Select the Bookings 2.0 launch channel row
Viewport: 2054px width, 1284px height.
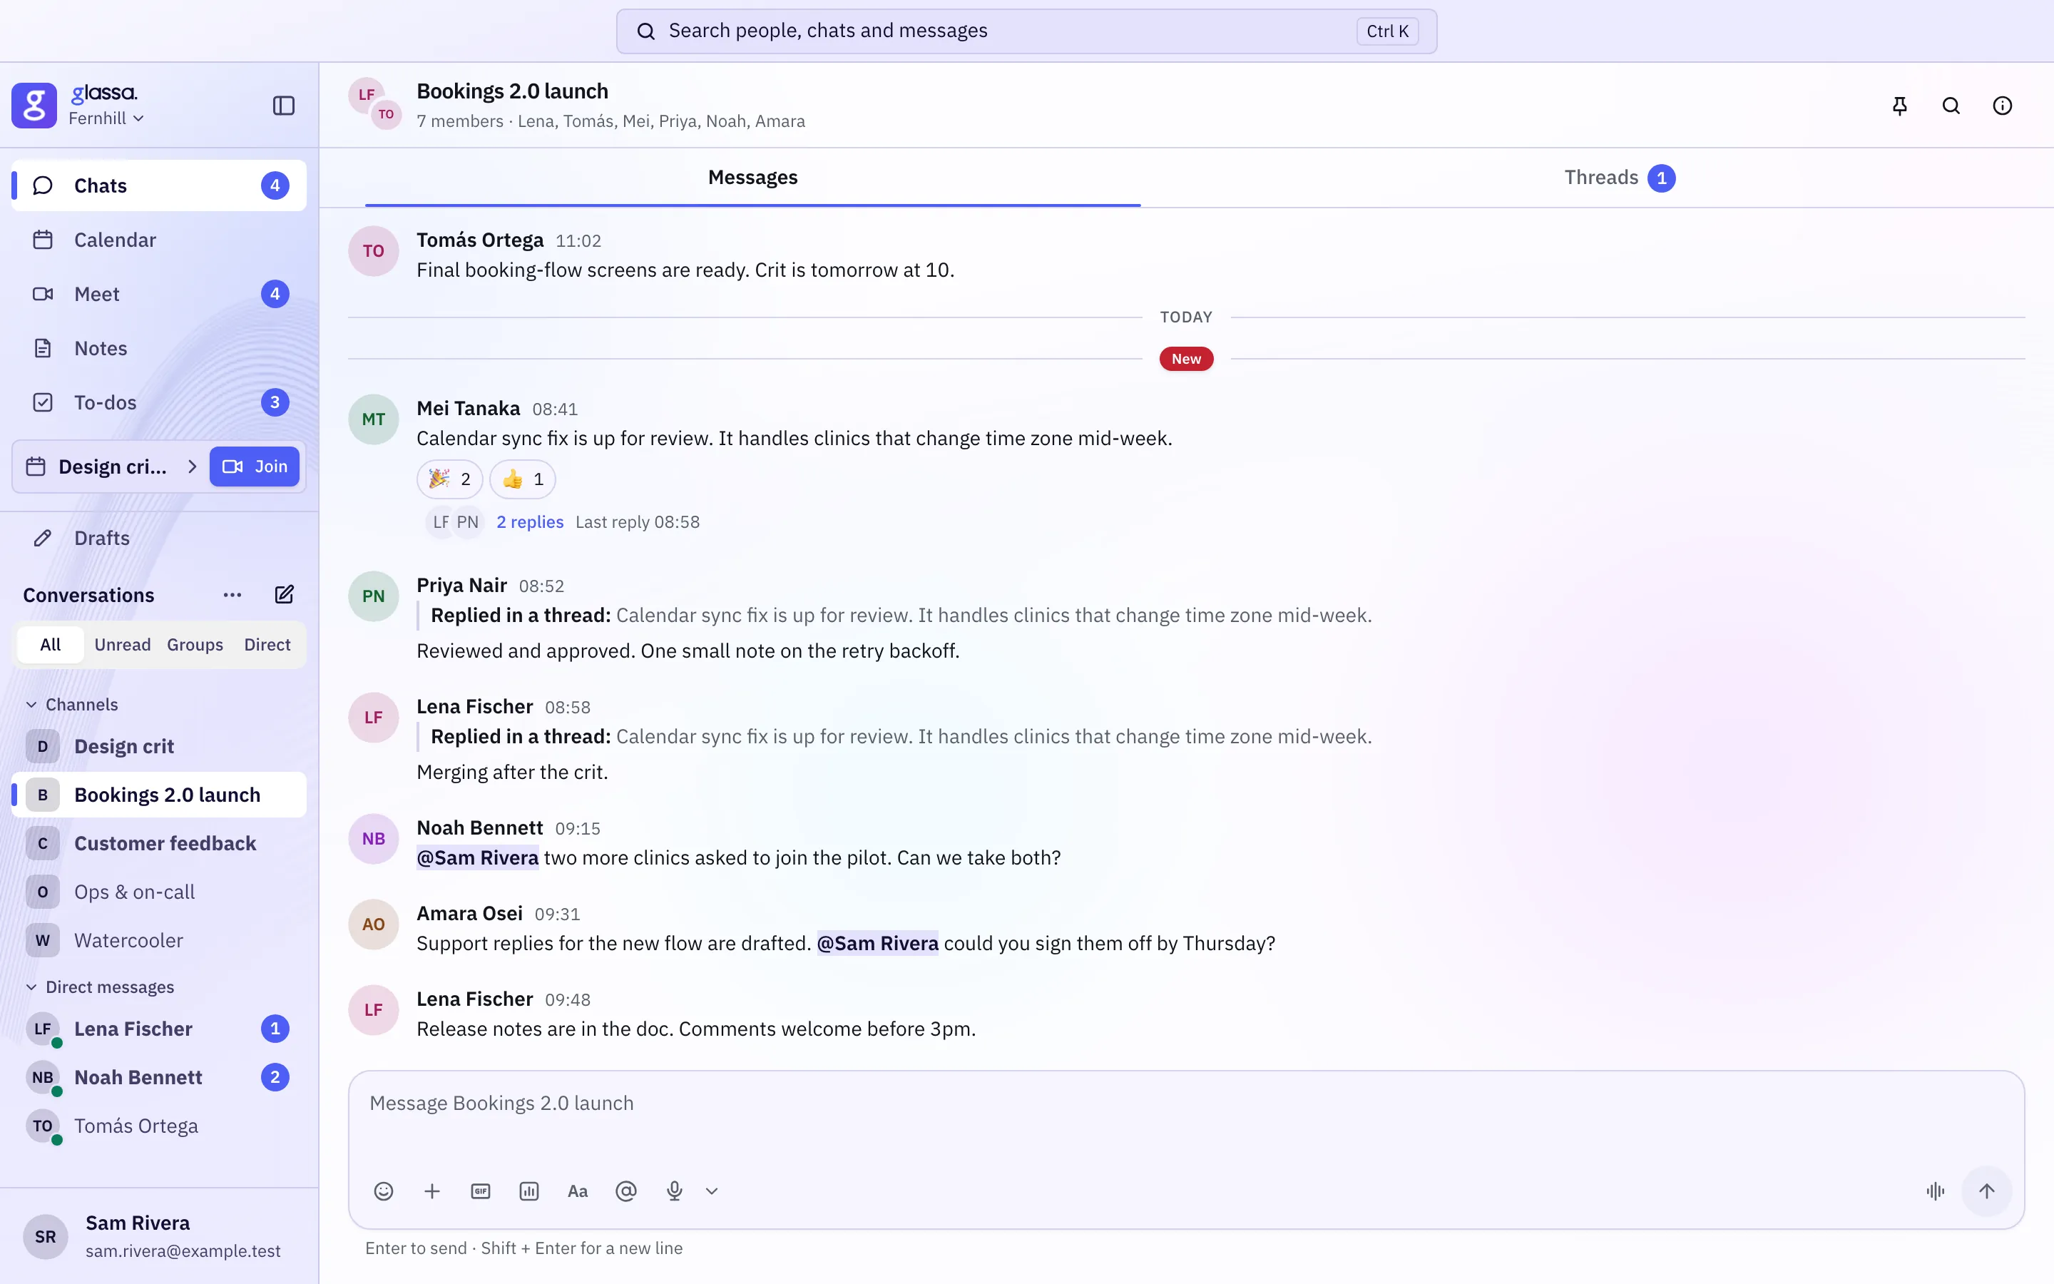159,795
